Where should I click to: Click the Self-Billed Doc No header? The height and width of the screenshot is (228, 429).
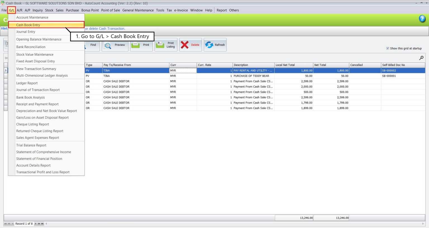pos(403,65)
